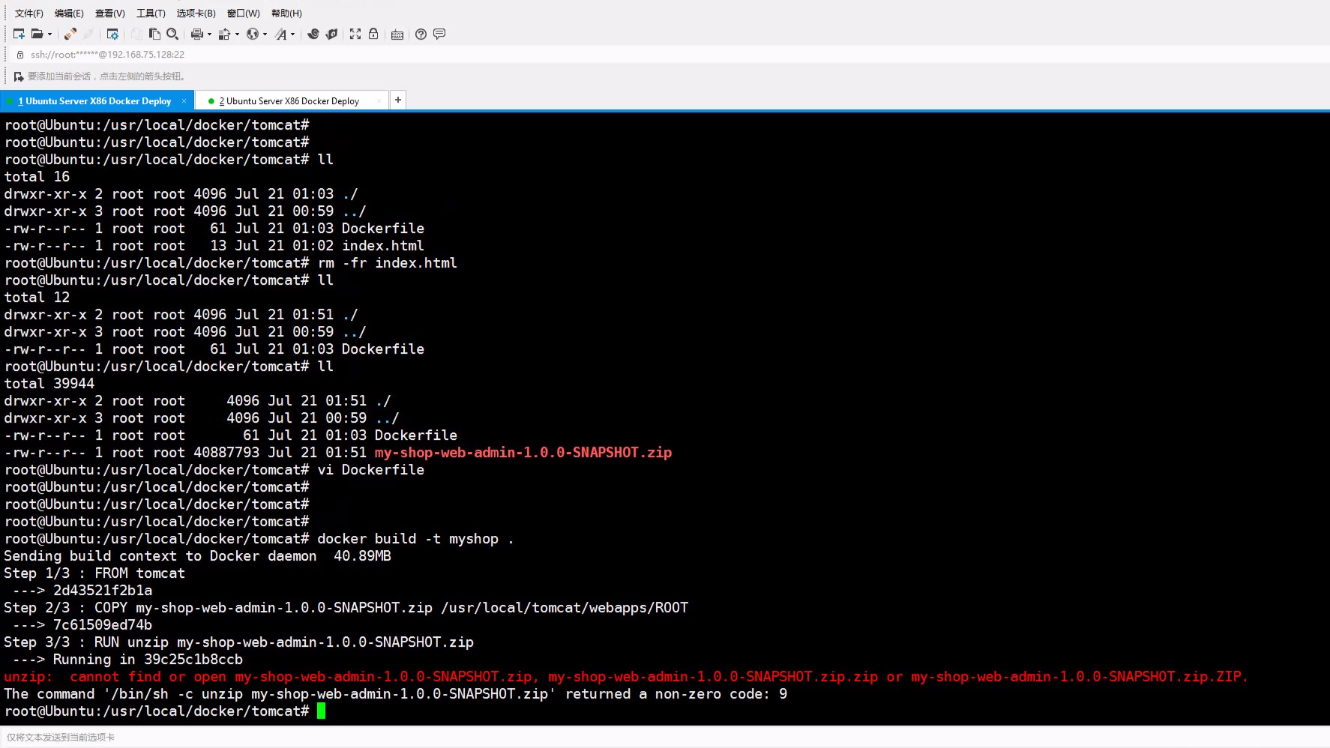Screen dimensions: 1330x748
Task: Open the session Properties gear icon
Action: 112,34
